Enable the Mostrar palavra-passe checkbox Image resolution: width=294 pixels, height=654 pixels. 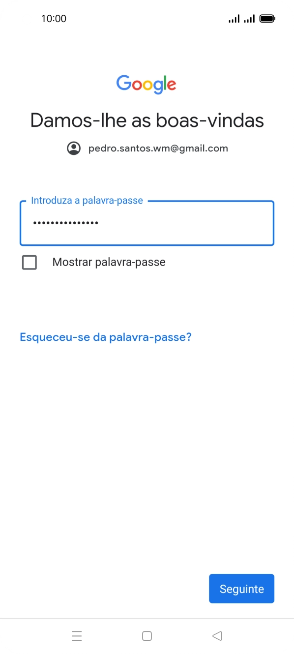tap(29, 262)
